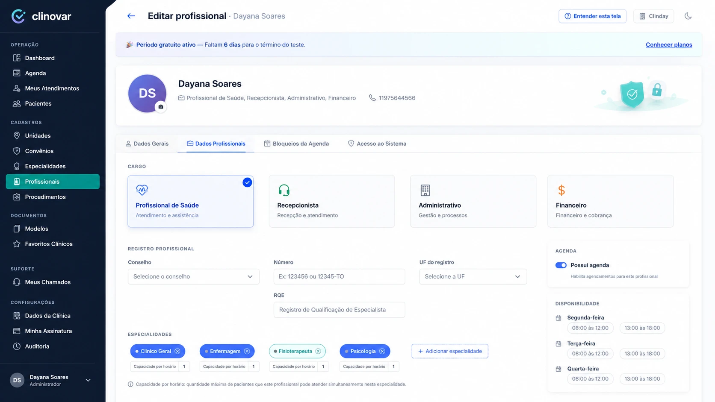Switch to Acesso ao Sistema tab

(377, 144)
